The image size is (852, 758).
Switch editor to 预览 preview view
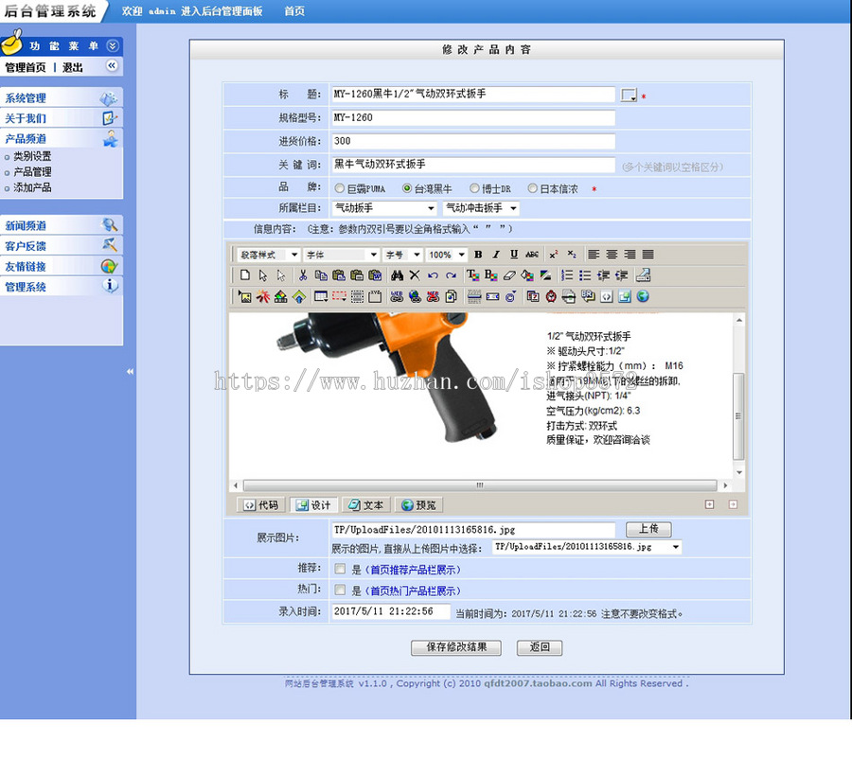pos(418,505)
